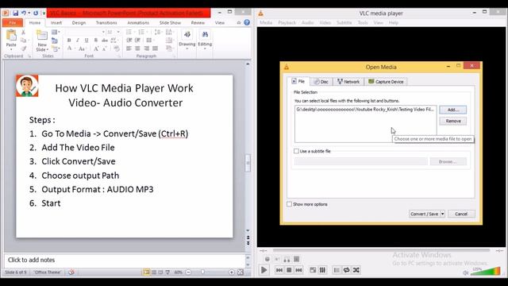Open Convert / Save dropdown arrow

[443, 214]
